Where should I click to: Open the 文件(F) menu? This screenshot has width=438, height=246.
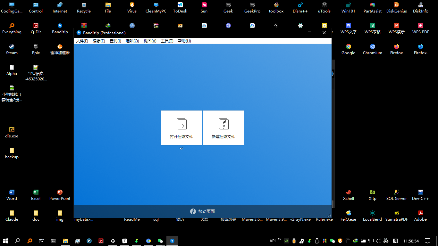(82, 41)
